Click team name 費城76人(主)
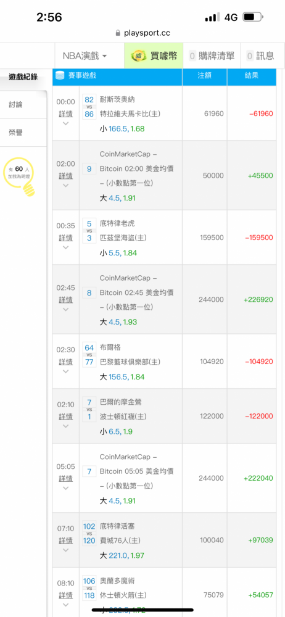This screenshot has height=617, width=285. click(x=120, y=540)
